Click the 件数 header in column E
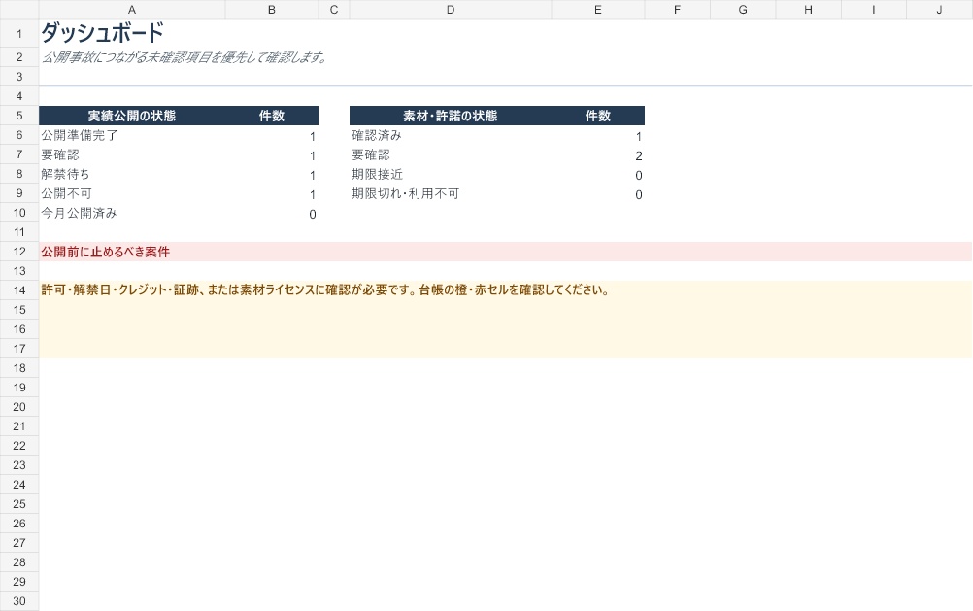Screen dimensions: 973x611 (597, 116)
